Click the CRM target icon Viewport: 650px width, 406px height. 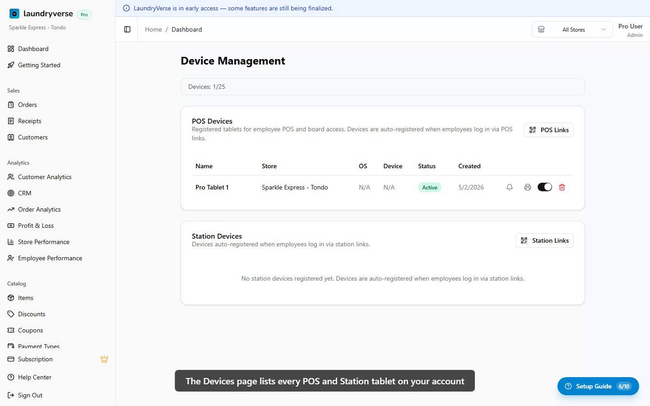pyautogui.click(x=11, y=193)
